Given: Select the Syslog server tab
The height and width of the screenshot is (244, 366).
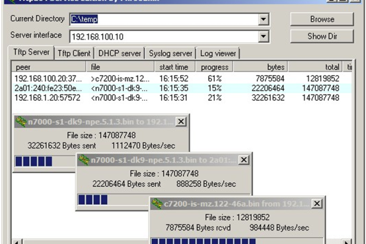Looking at the screenshot, I should (x=171, y=53).
